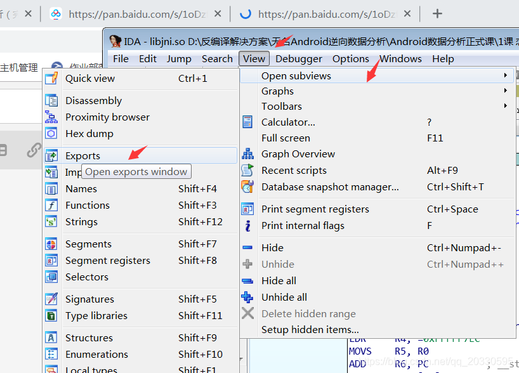Open the Help menu
The height and width of the screenshot is (373, 519).
[443, 59]
